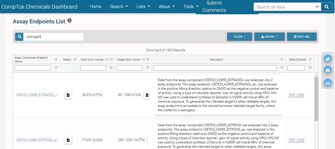
Task: Open column menu for Assay Component Endpoint Name
Action: click(x=56, y=60)
